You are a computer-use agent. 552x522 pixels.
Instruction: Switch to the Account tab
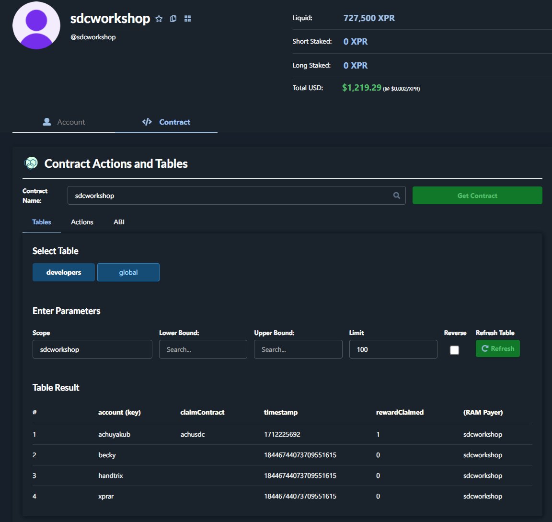coord(64,122)
